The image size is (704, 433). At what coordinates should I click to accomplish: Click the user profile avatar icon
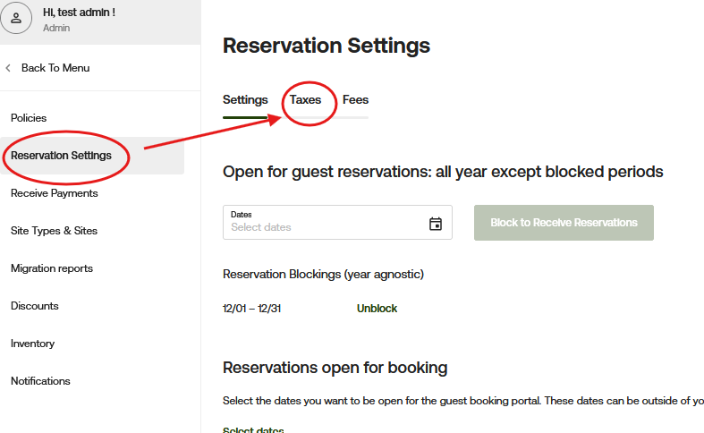[x=16, y=19]
